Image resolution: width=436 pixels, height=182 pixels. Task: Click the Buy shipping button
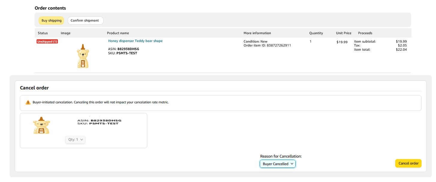tap(51, 21)
